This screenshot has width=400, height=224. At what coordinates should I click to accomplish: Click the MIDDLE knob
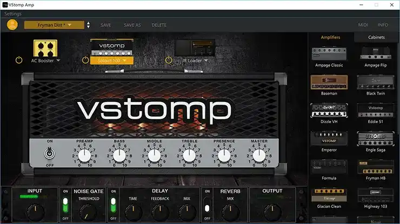(154, 155)
